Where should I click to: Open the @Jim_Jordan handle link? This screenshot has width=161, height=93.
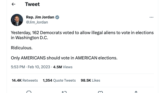37,22
